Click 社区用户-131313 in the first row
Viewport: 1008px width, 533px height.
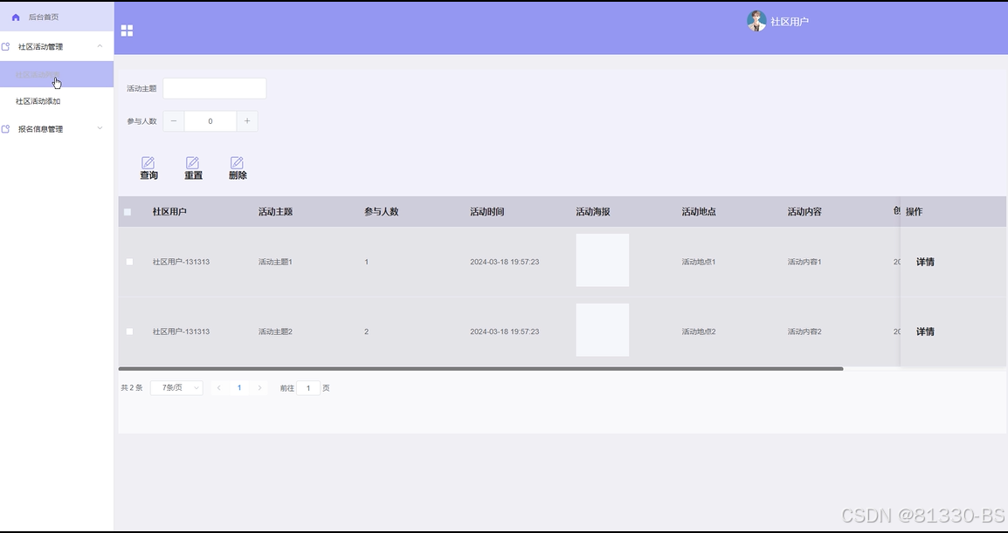click(182, 262)
